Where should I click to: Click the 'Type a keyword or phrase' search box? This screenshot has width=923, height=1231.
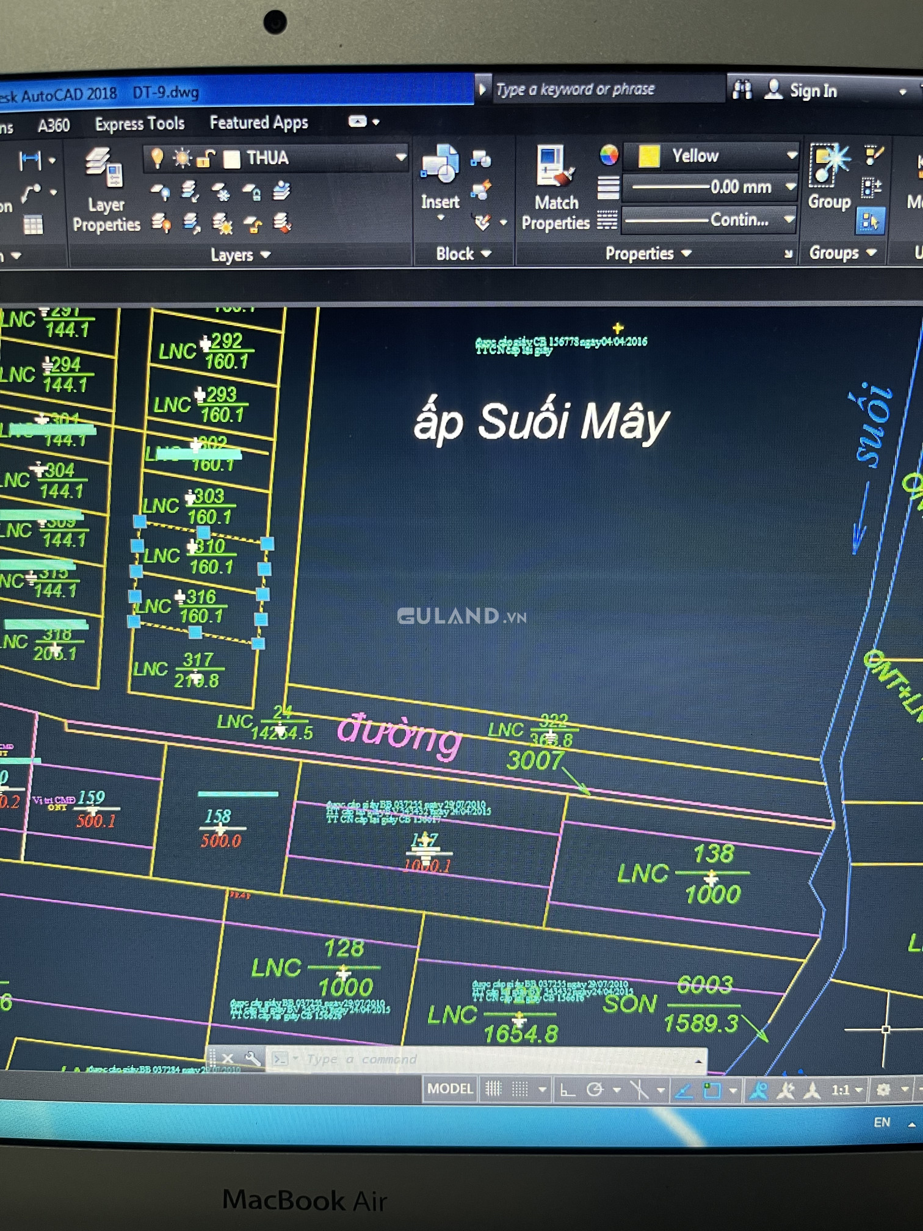(x=607, y=89)
